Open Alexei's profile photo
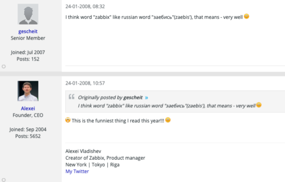This screenshot has height=182, width=285. (x=28, y=91)
